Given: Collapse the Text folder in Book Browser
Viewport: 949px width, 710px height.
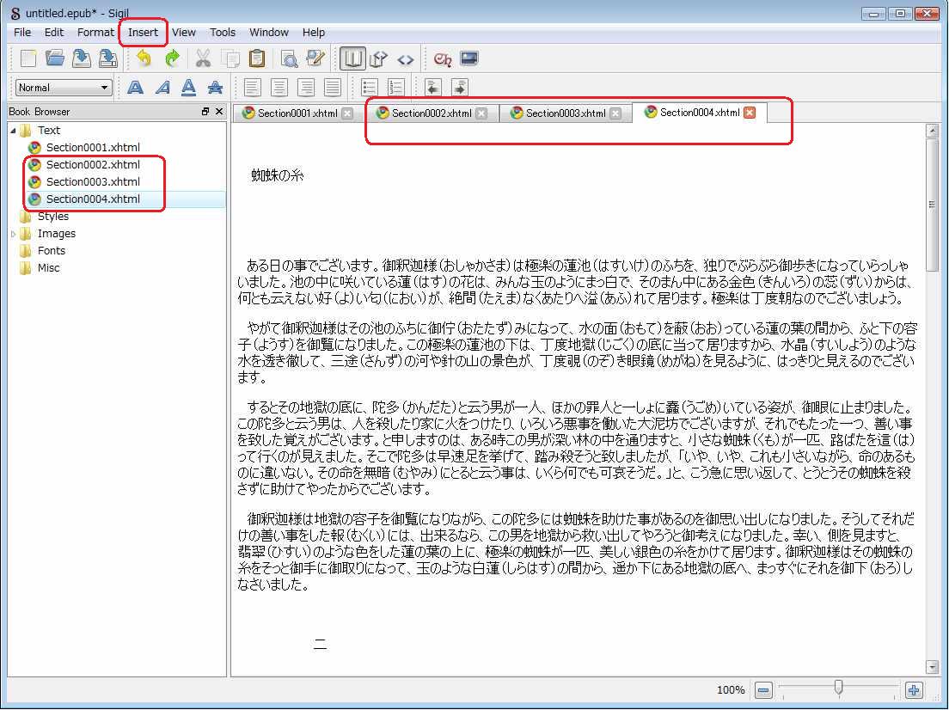Looking at the screenshot, I should pos(13,131).
